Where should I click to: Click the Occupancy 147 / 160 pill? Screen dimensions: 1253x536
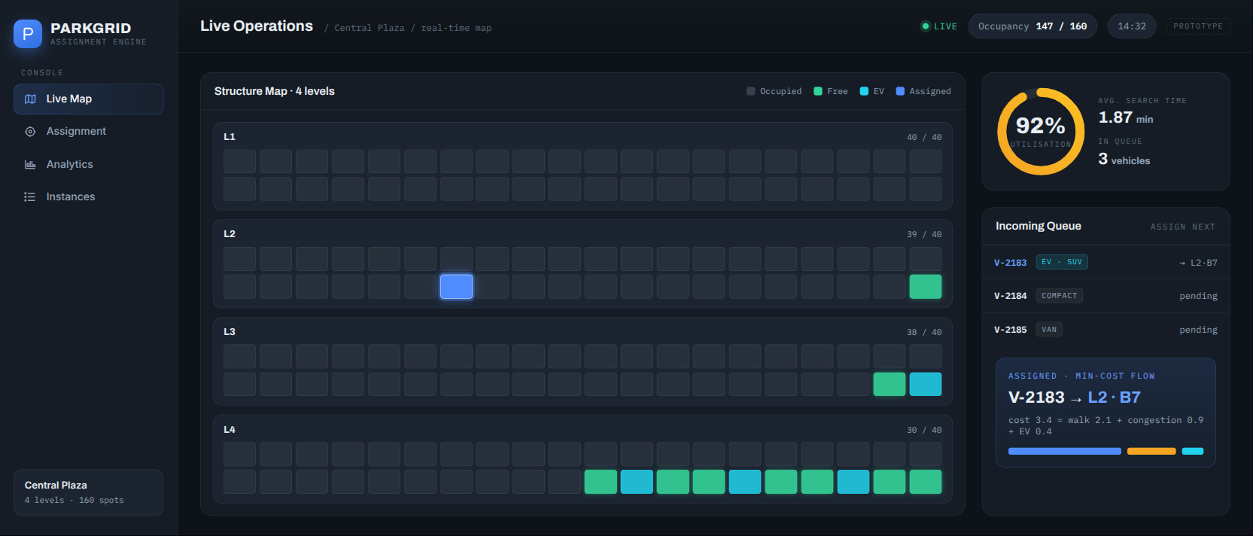click(1033, 26)
